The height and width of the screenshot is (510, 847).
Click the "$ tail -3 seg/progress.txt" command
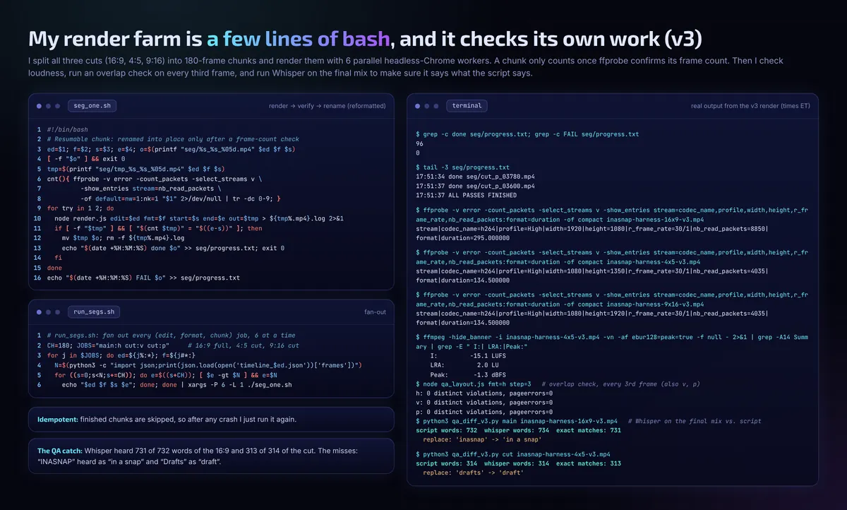click(x=463, y=167)
